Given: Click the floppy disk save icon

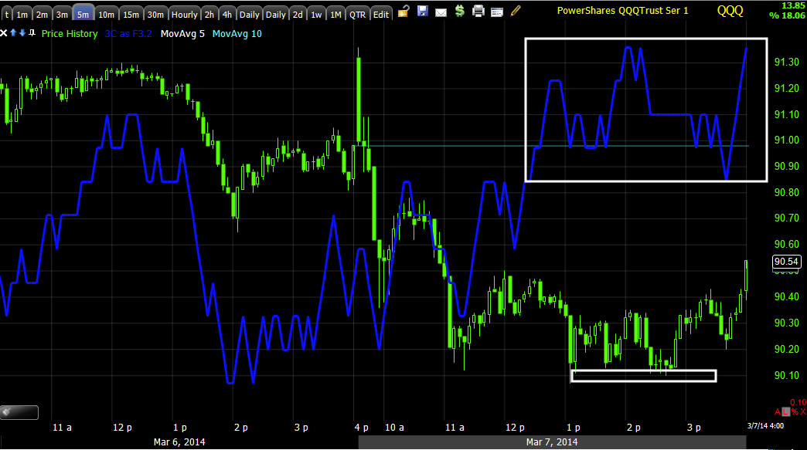Looking at the screenshot, I should coord(423,11).
